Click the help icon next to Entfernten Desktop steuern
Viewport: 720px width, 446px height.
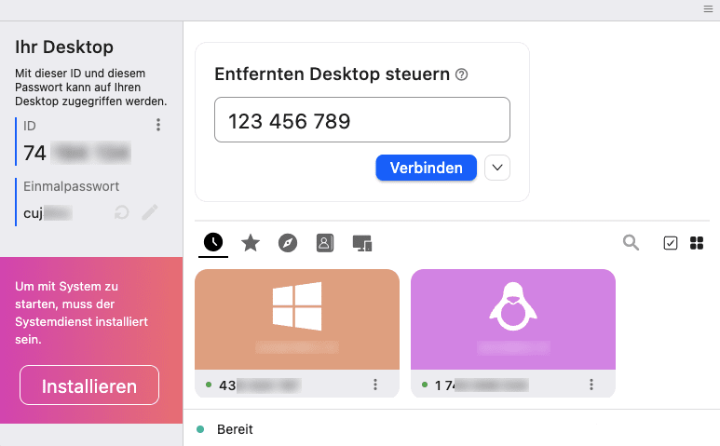coord(461,74)
